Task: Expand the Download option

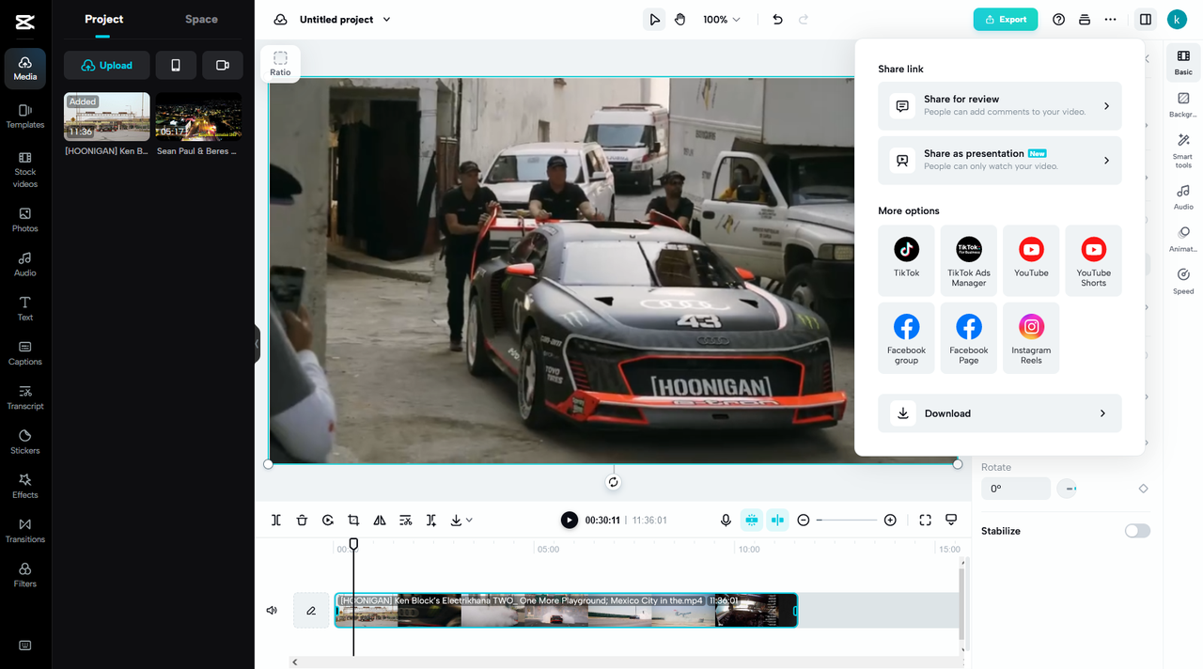Action: coord(1000,413)
